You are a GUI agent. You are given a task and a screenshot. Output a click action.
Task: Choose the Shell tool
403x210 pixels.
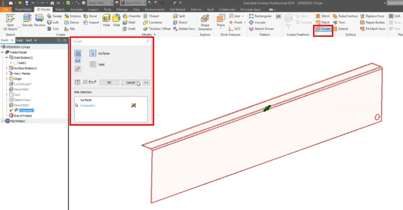[129, 22]
